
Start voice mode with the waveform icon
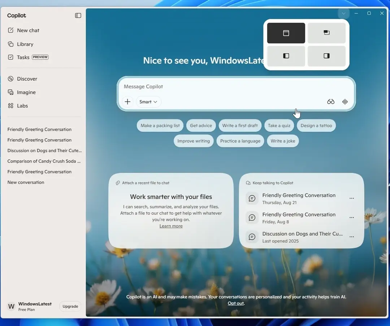coord(345,102)
